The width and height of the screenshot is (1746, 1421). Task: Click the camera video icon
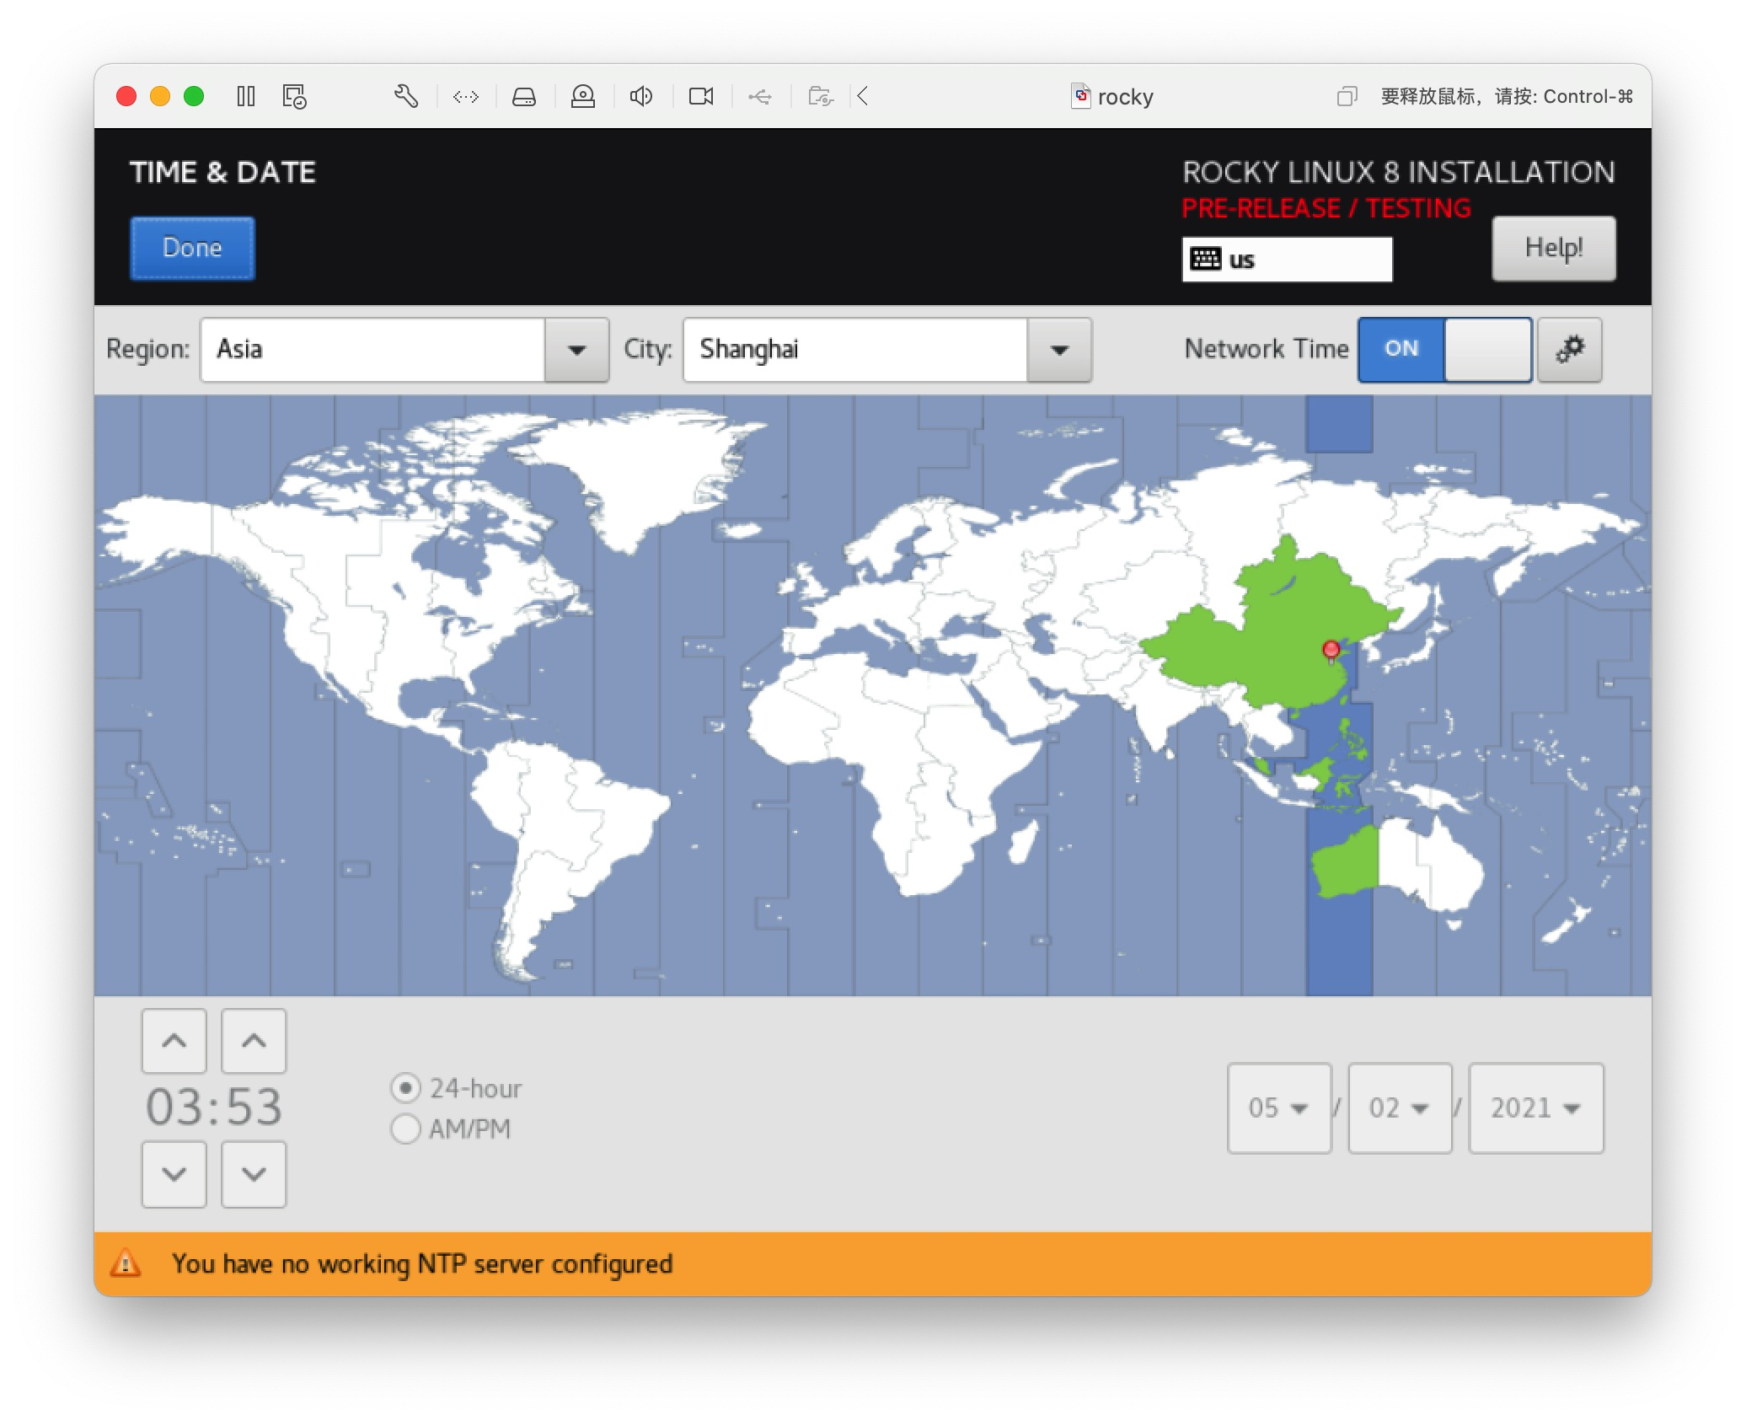[x=701, y=96]
